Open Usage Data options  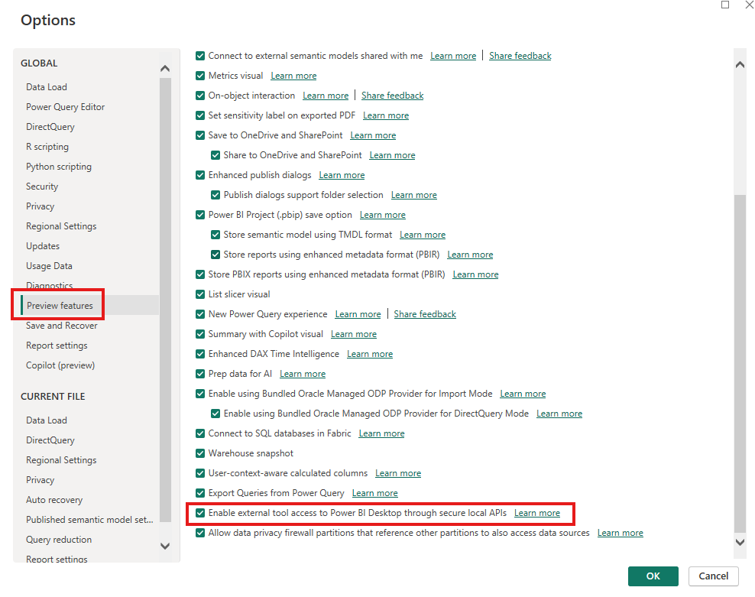49,266
